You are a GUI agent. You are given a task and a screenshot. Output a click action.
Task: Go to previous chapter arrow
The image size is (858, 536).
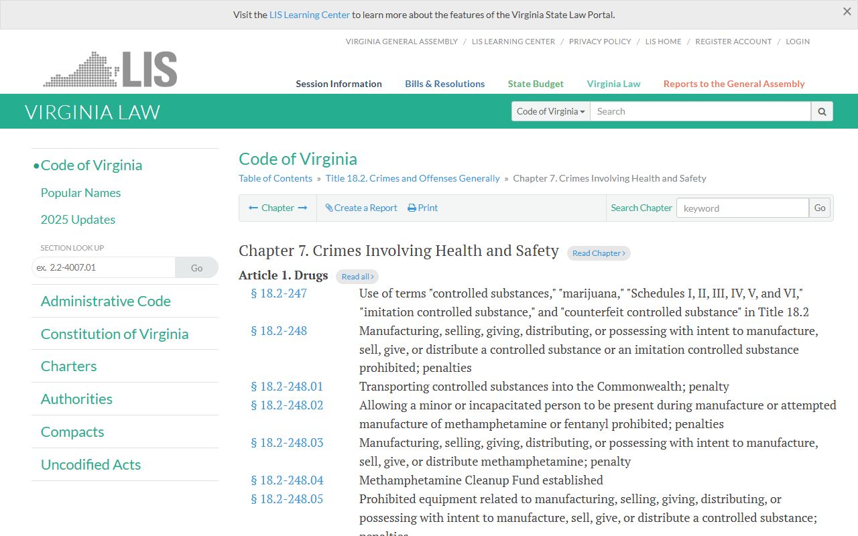click(253, 208)
